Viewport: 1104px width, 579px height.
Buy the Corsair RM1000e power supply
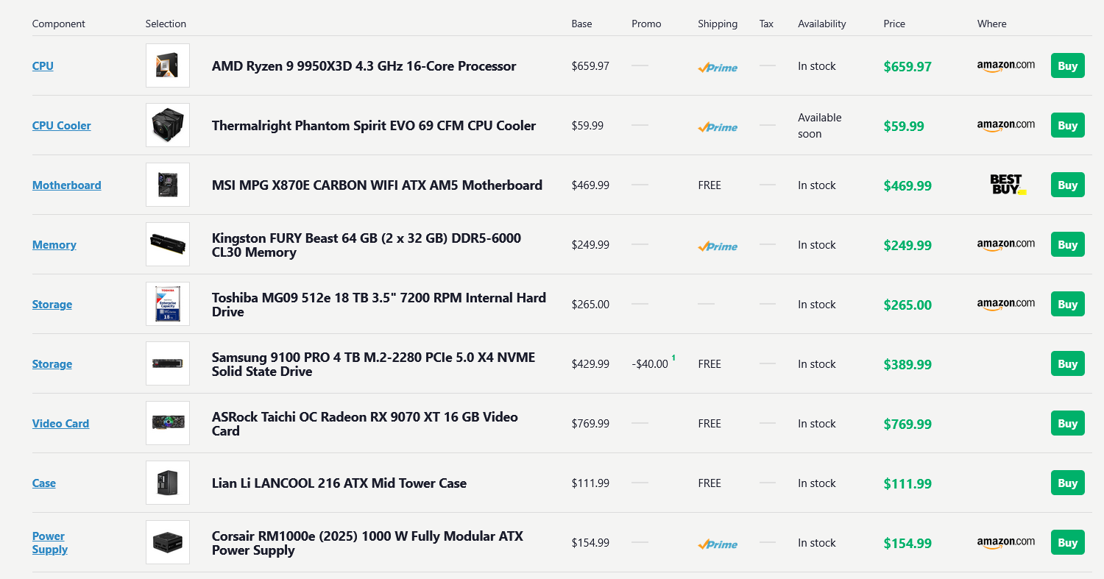click(x=1067, y=542)
